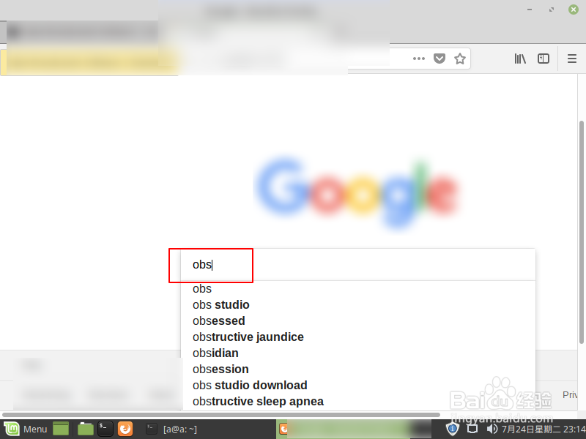Click into the search box containing obs
This screenshot has width=586, height=439.
click(358, 265)
